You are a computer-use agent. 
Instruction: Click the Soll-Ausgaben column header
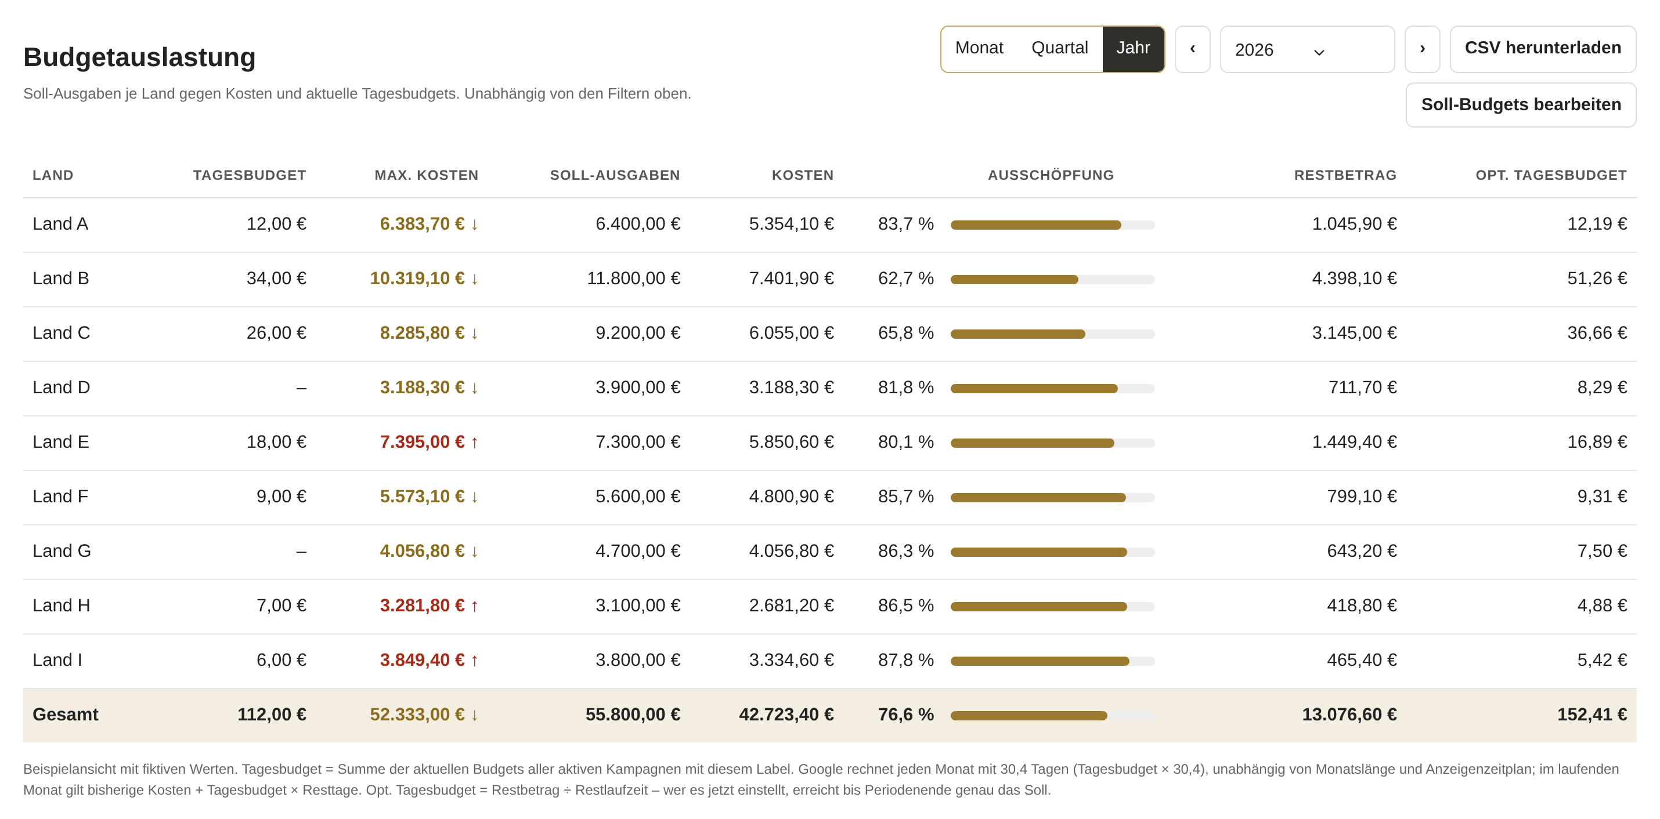(615, 175)
